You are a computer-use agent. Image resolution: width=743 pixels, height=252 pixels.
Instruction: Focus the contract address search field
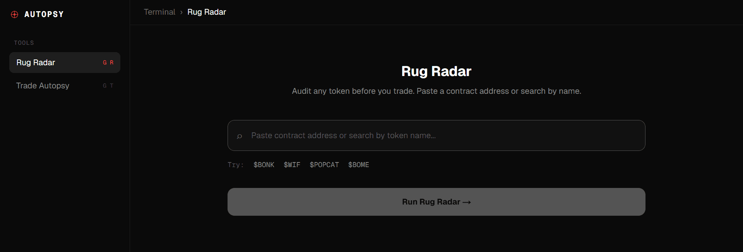point(436,135)
